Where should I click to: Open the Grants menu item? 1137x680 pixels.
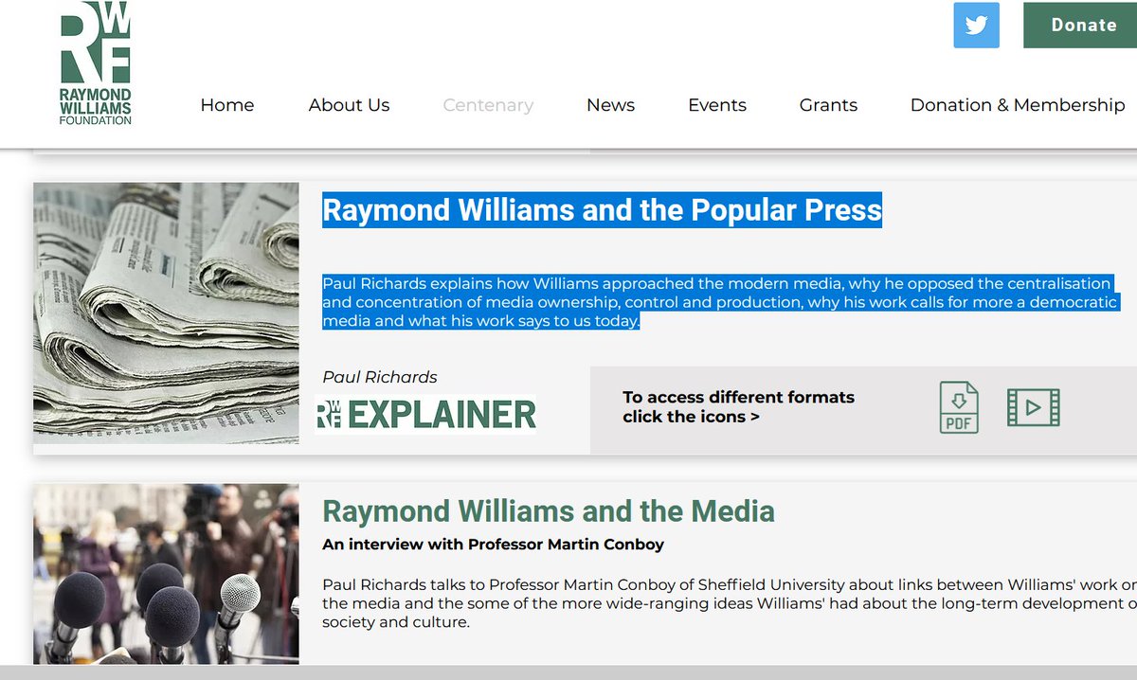(x=828, y=105)
